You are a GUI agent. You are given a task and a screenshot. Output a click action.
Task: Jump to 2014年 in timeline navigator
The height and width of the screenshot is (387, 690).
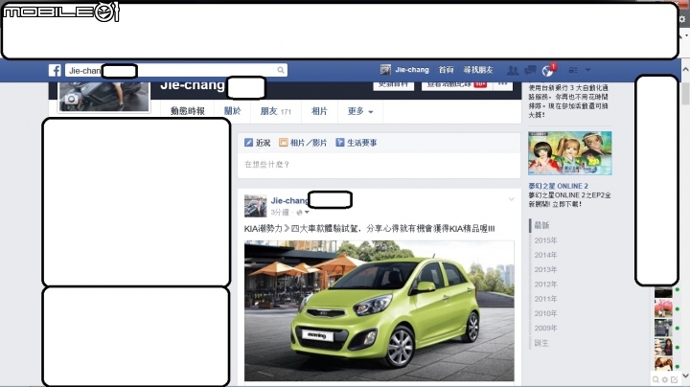click(545, 255)
